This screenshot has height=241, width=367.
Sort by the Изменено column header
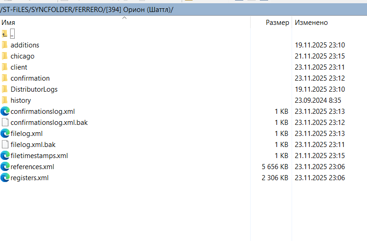pyautogui.click(x=311, y=23)
